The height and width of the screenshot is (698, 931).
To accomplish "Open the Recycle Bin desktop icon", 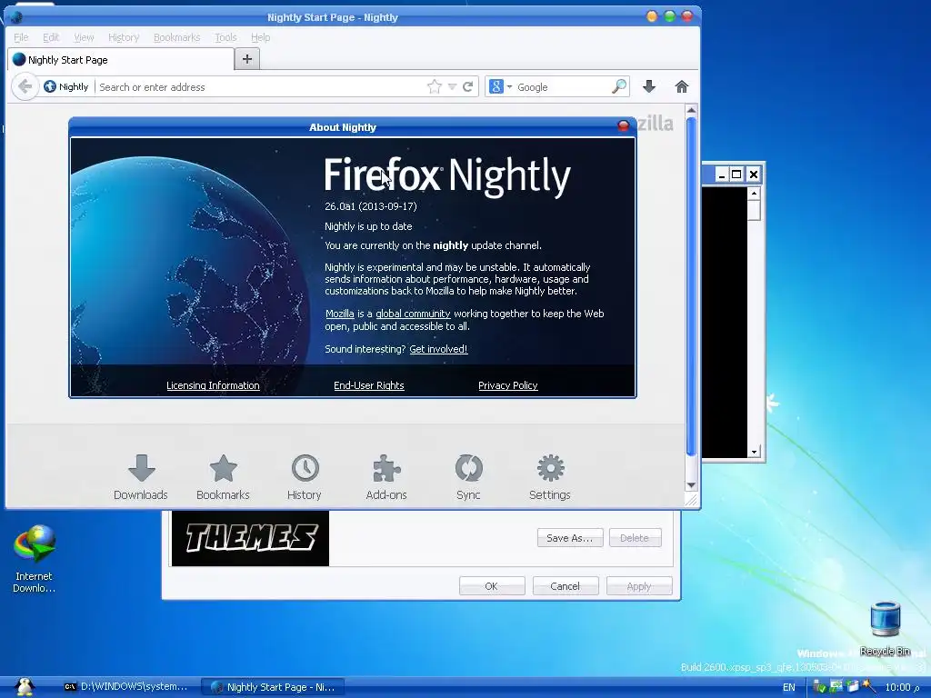I will [x=886, y=628].
